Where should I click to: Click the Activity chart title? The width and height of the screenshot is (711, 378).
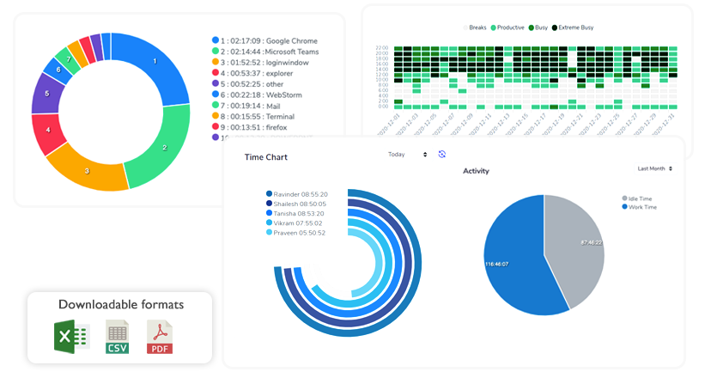click(x=476, y=171)
